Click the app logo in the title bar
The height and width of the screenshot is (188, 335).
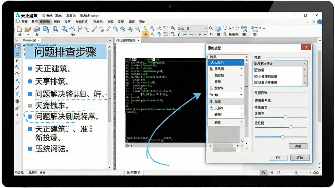click(x=18, y=15)
